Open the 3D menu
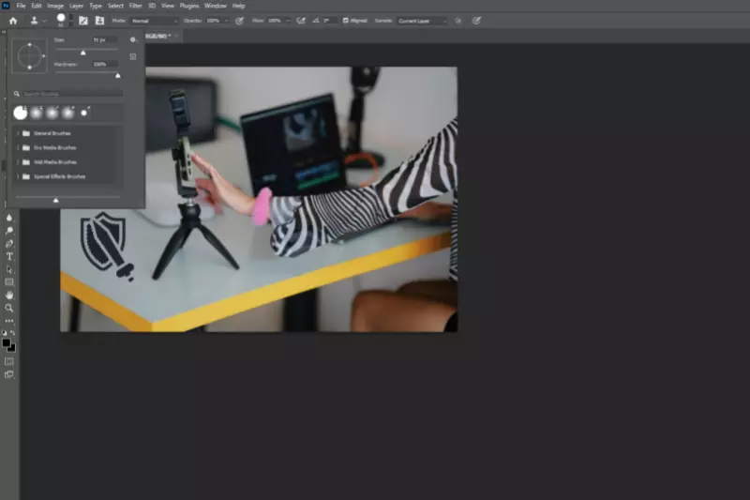Image resolution: width=750 pixels, height=500 pixels. point(152,6)
